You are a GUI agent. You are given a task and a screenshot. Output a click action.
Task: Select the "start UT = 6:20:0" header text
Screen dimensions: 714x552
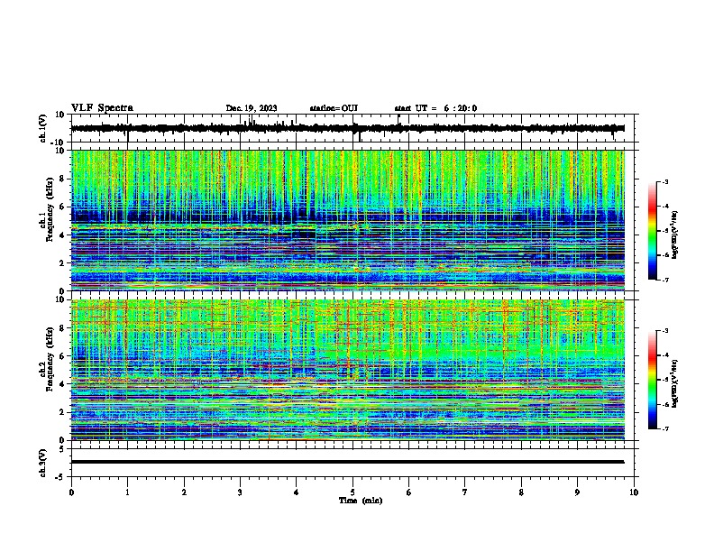[435, 108]
